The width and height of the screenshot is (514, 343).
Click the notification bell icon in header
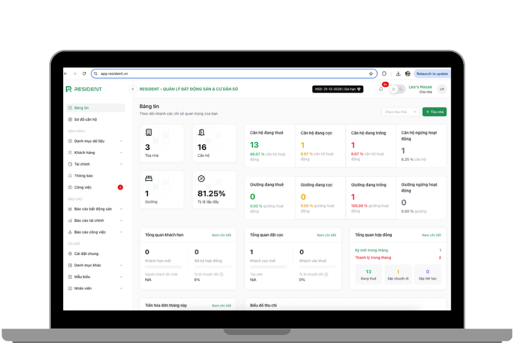point(381,89)
